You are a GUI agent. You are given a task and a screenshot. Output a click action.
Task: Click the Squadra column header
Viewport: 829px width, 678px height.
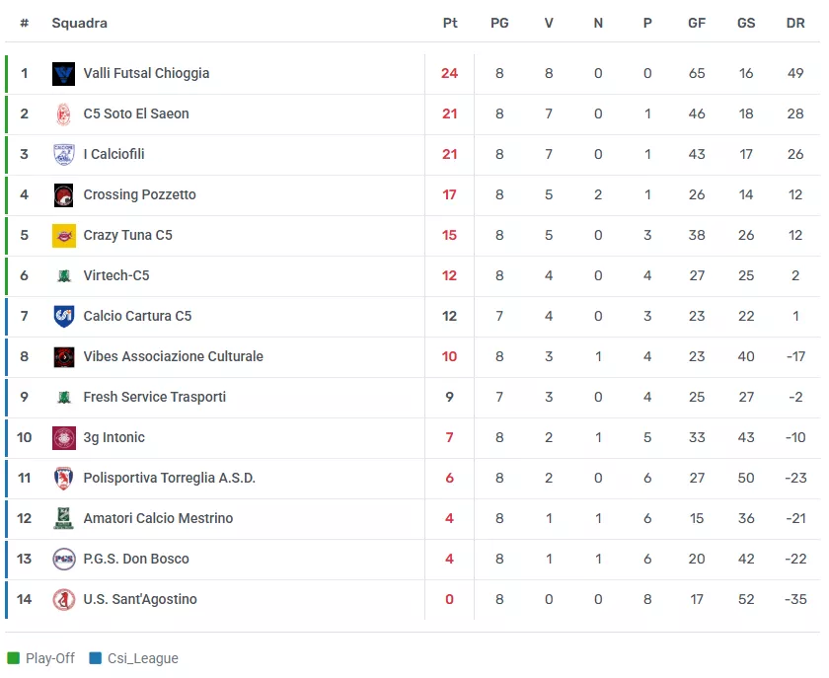click(x=80, y=23)
